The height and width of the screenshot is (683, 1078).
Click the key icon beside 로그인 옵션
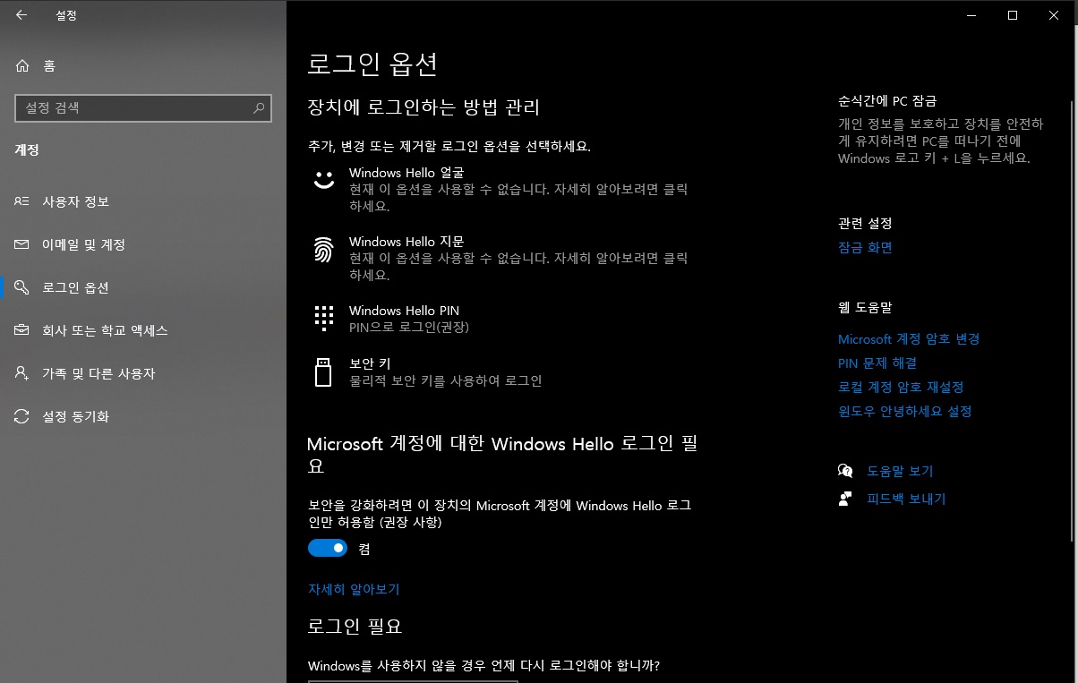pyautogui.click(x=22, y=287)
